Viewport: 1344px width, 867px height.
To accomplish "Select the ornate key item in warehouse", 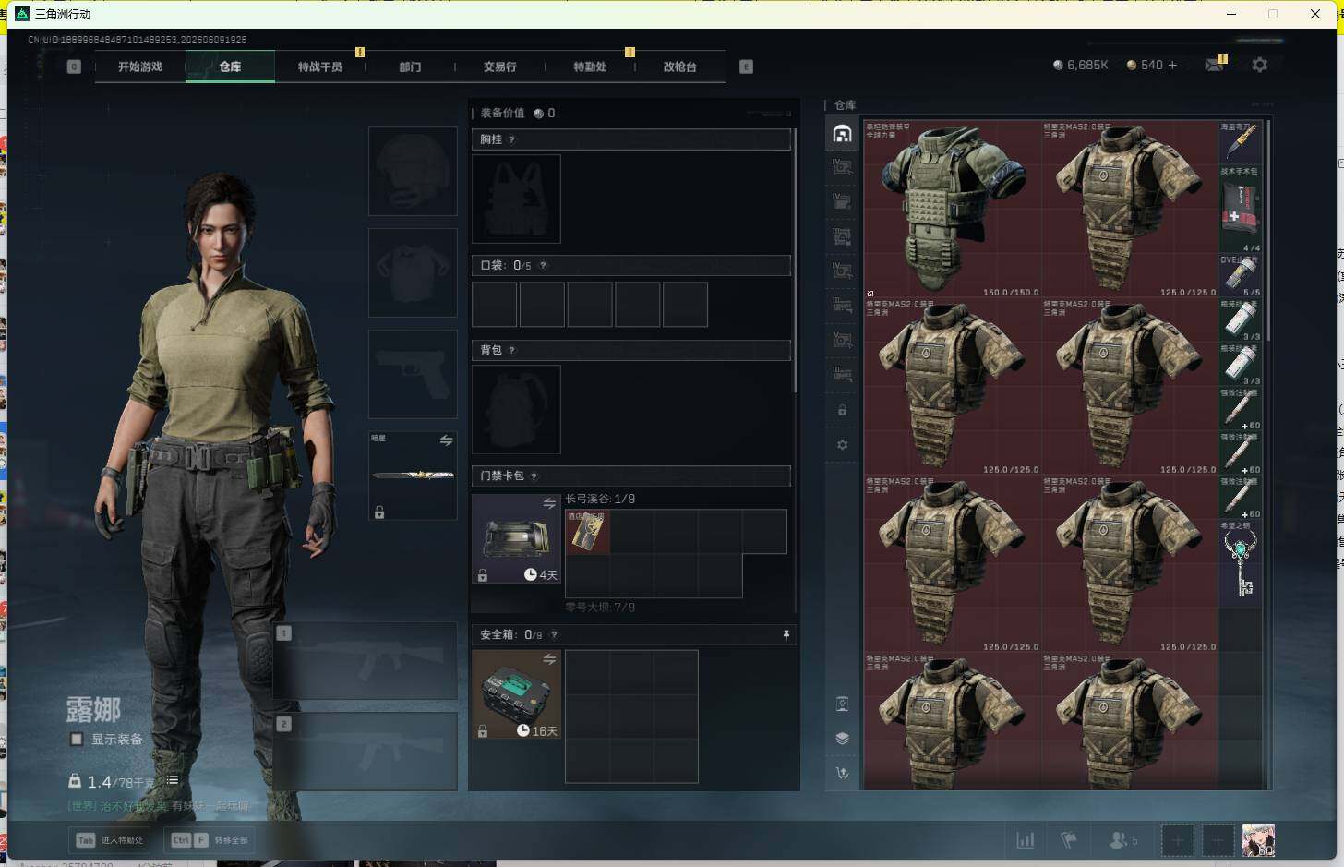I will [x=1240, y=563].
